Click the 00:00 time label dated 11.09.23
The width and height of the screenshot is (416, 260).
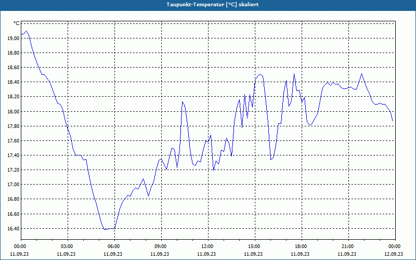[21, 246]
